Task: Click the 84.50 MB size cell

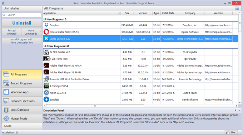Action: [x=127, y=86]
